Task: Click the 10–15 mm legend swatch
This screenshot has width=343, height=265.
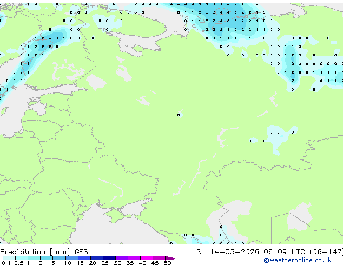Action: [71, 258]
